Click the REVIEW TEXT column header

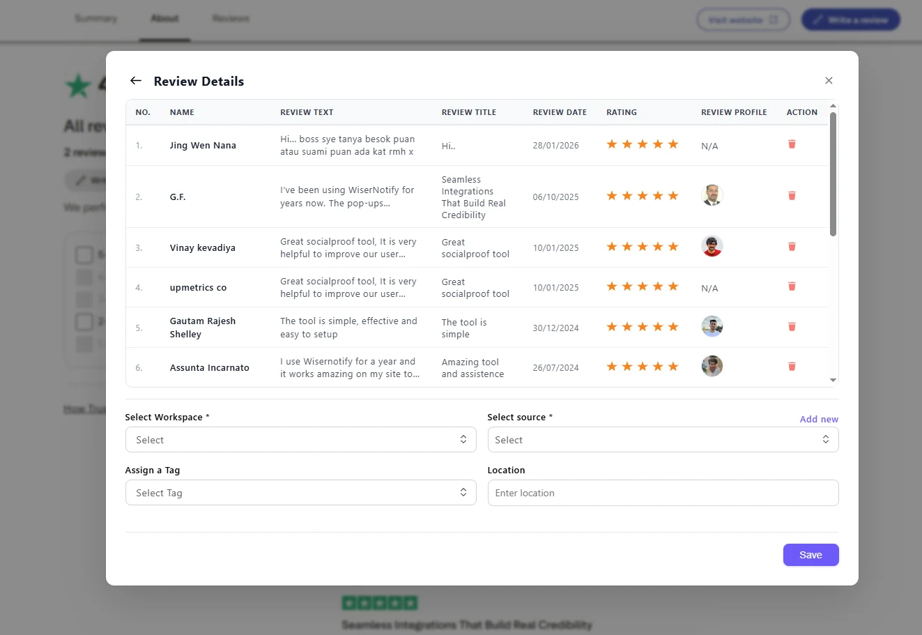(x=307, y=112)
